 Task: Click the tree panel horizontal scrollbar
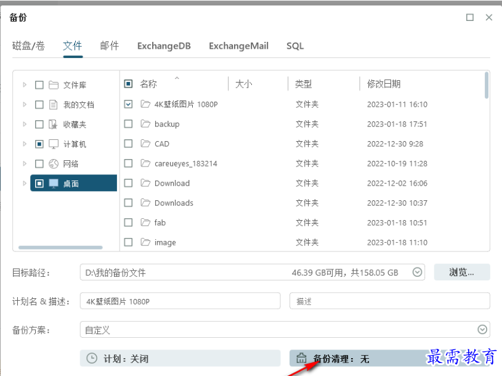[60, 247]
